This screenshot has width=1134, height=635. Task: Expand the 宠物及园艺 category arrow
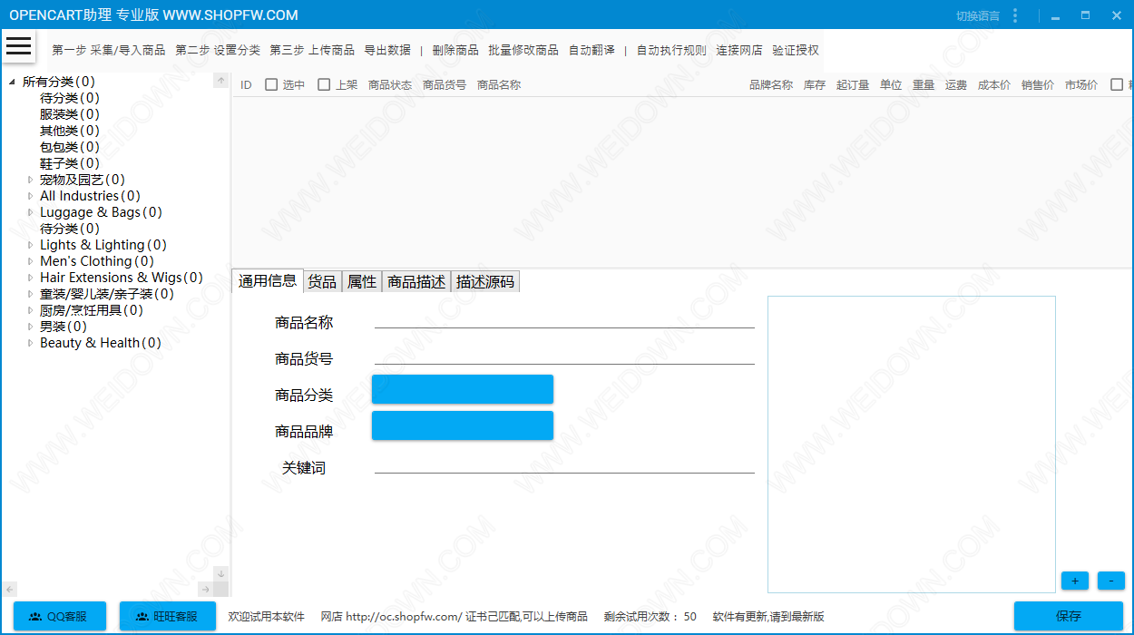[x=30, y=180]
